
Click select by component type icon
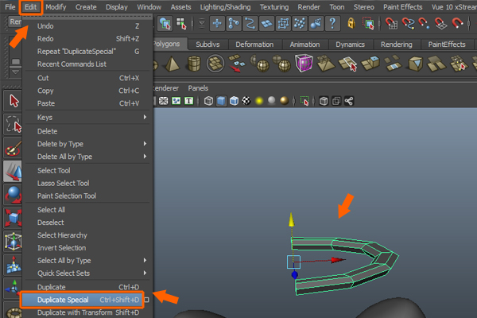click(x=181, y=23)
